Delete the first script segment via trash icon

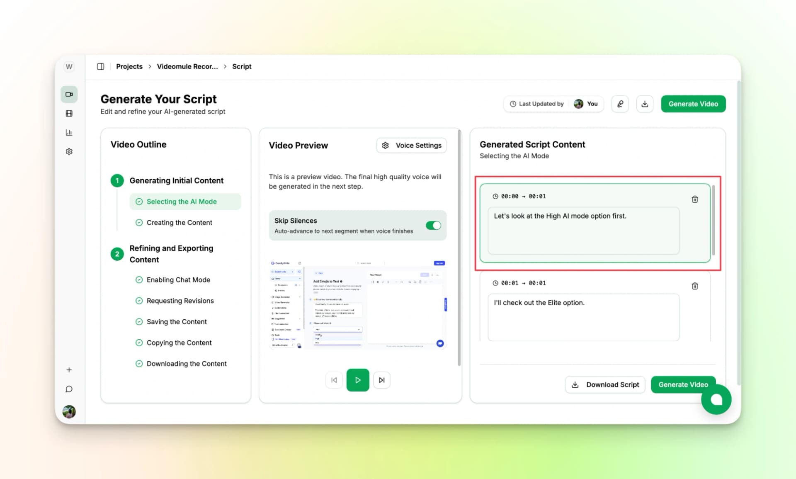coord(695,199)
